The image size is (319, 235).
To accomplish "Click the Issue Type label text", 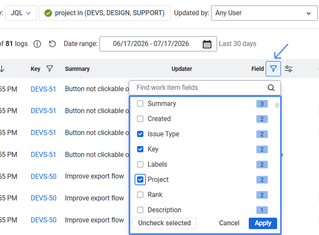I will 163,134.
